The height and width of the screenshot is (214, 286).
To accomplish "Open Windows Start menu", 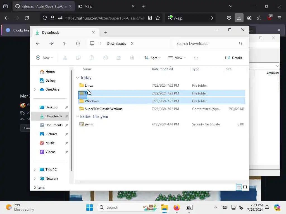I will click(x=89, y=207).
